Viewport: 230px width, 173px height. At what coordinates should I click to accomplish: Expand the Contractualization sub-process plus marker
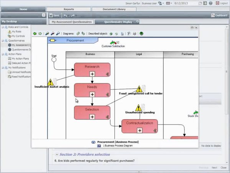140,130
